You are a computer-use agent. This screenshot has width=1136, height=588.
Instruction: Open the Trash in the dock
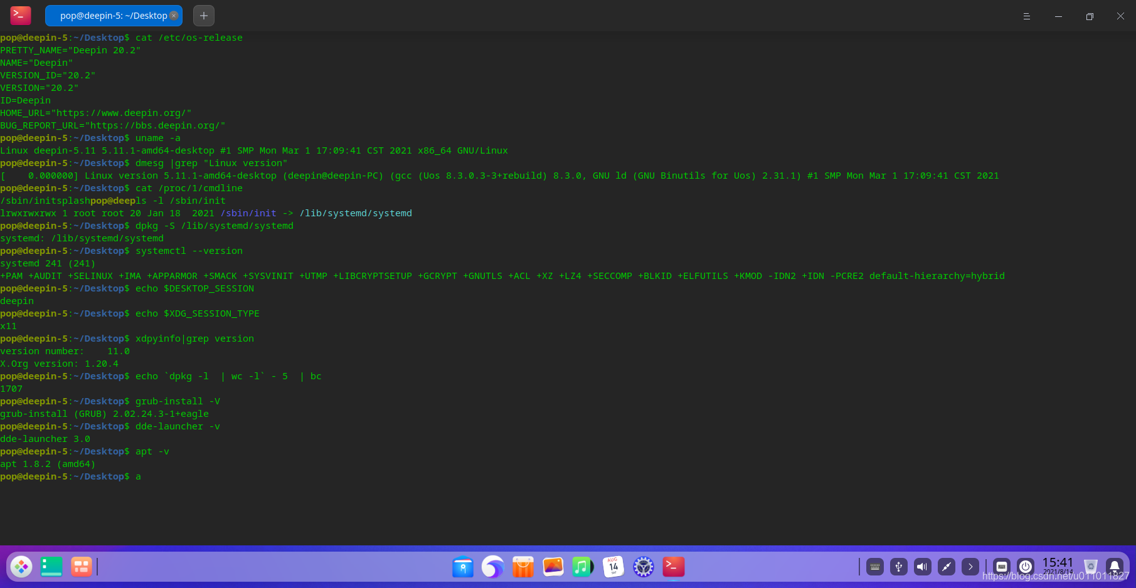1091,567
